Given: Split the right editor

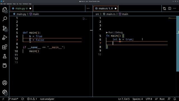Looking at the screenshot, I should click(x=170, y=8).
